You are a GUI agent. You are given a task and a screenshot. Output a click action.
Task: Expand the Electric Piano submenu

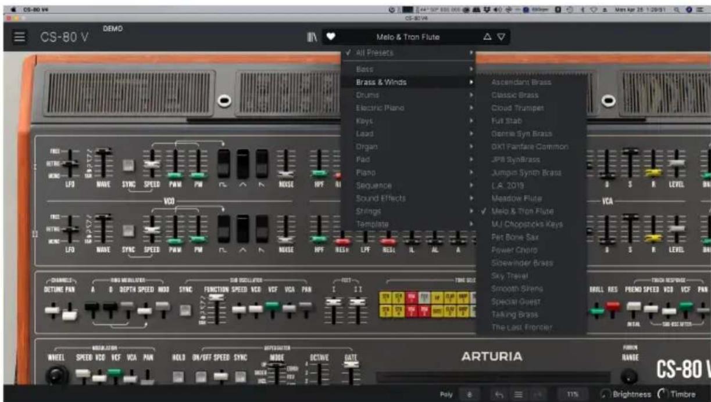(x=409, y=108)
